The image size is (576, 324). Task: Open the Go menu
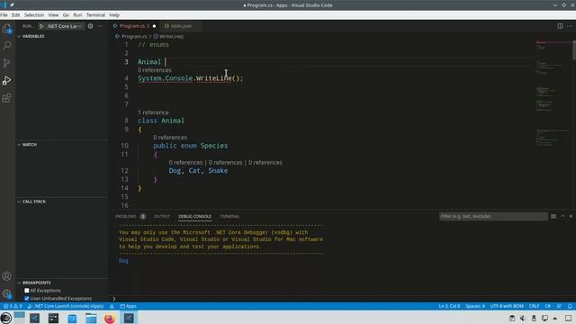(66, 15)
